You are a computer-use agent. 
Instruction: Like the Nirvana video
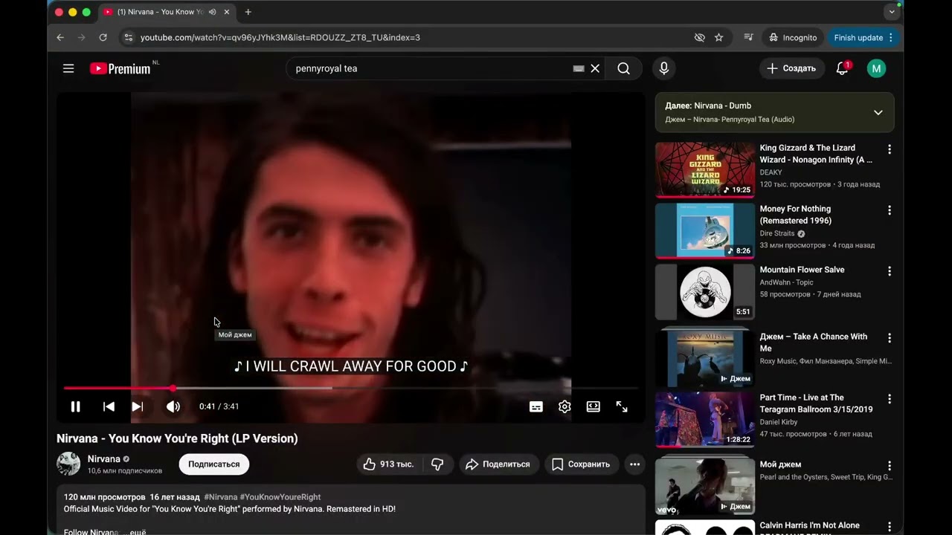click(x=389, y=464)
